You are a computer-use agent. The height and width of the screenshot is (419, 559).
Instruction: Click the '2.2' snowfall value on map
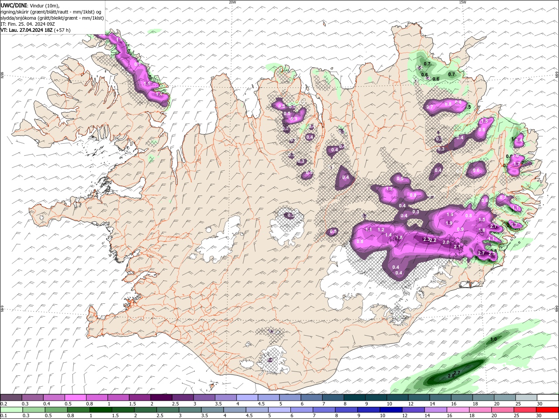(x=433, y=240)
